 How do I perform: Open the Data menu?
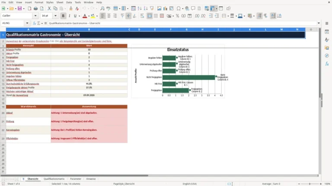coord(69,2)
